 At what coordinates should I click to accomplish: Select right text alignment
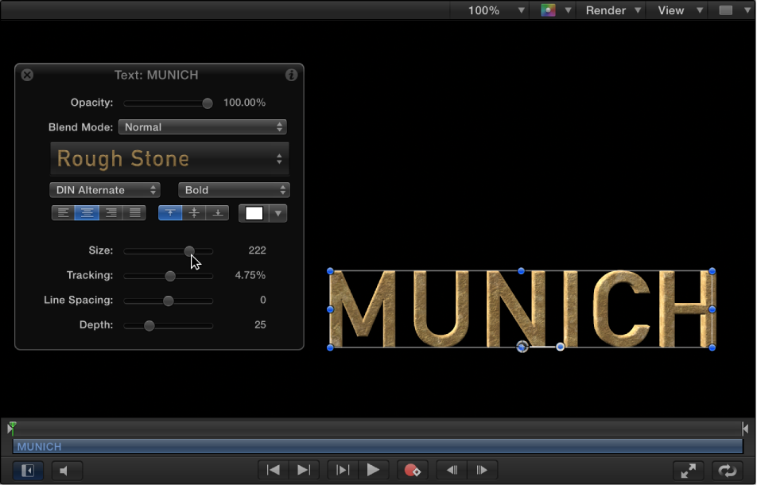click(111, 212)
